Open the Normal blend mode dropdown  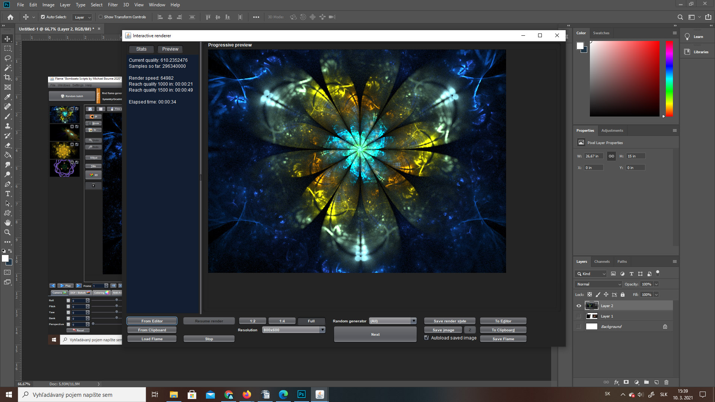[598, 284]
